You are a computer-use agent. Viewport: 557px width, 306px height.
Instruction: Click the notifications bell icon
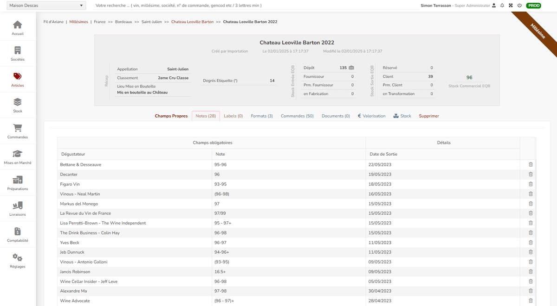tap(502, 6)
